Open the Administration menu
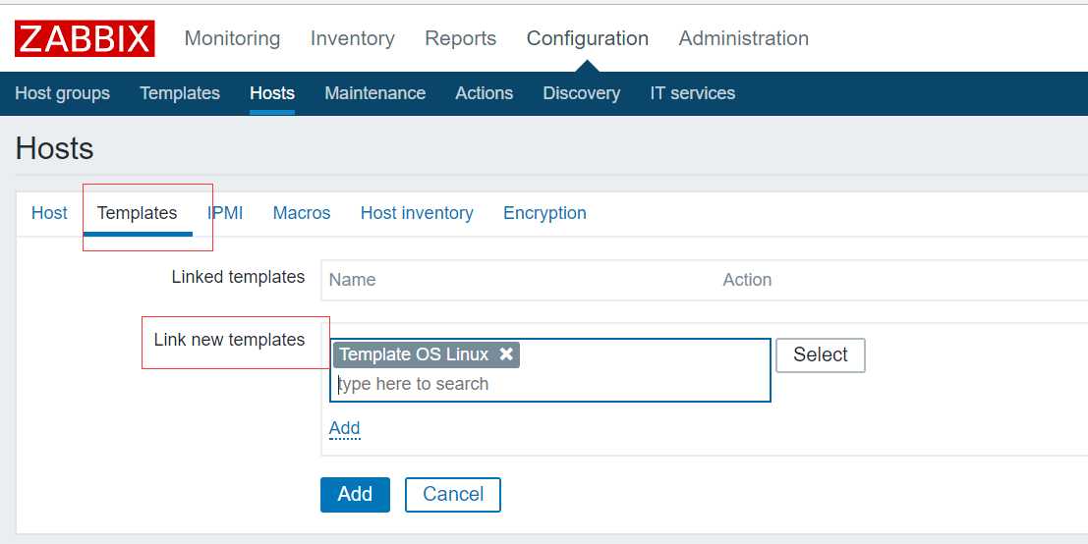This screenshot has height=544, width=1088. click(744, 38)
